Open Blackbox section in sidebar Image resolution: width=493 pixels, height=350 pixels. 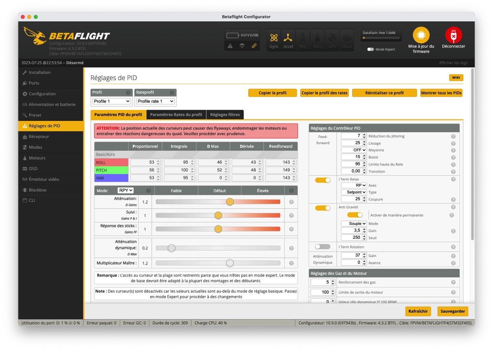[51, 190]
